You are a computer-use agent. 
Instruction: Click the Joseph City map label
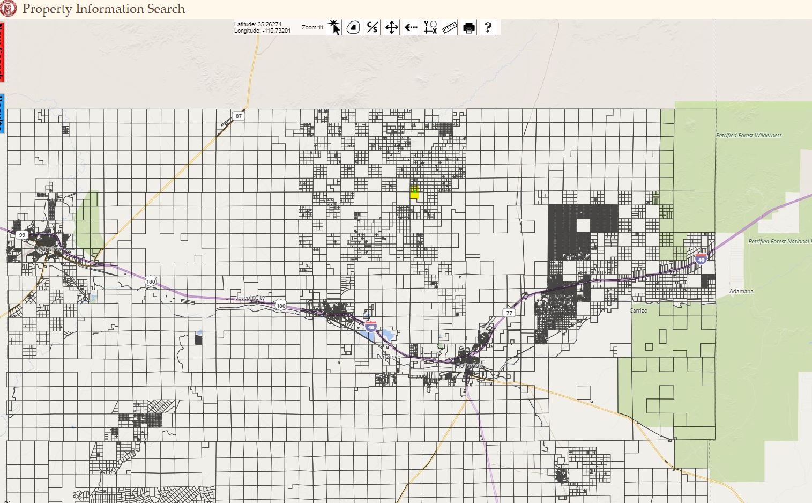pos(251,298)
